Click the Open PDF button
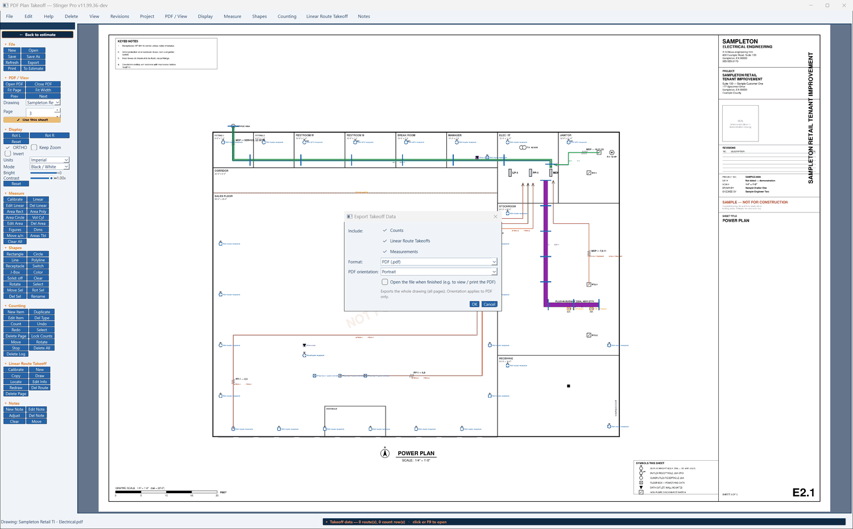Image resolution: width=853 pixels, height=529 pixels. pyautogui.click(x=14, y=84)
